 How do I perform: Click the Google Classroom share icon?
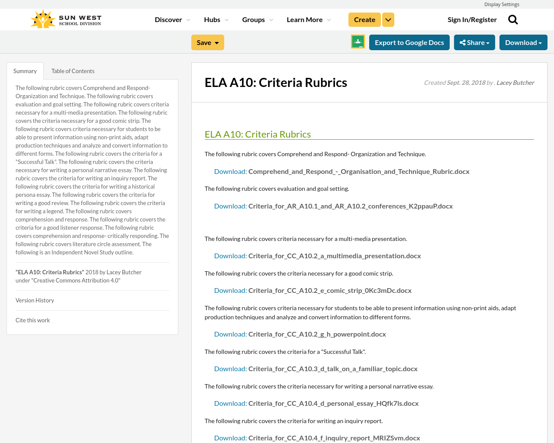tap(358, 42)
